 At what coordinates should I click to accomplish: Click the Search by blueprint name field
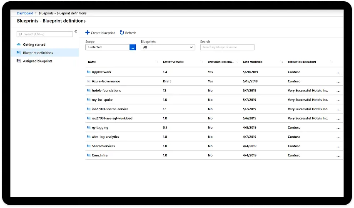click(227, 47)
